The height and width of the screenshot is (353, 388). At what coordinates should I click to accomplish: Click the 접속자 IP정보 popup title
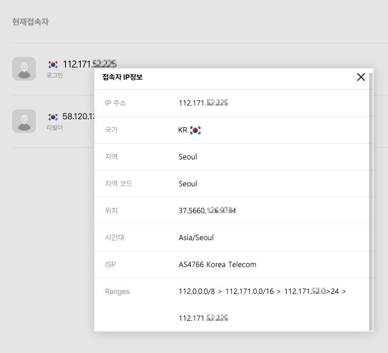pos(122,78)
